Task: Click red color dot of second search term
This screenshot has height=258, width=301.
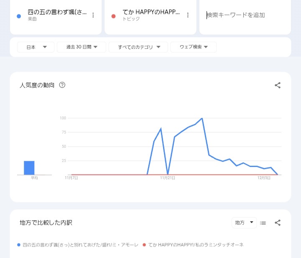Action: tap(113, 16)
